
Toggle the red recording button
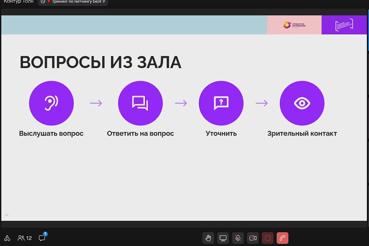[x=268, y=238]
